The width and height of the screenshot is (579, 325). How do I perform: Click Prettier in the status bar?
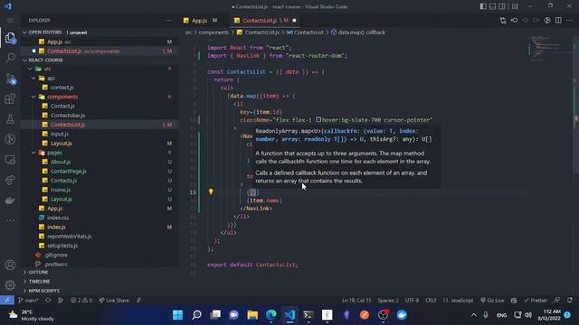(535, 301)
